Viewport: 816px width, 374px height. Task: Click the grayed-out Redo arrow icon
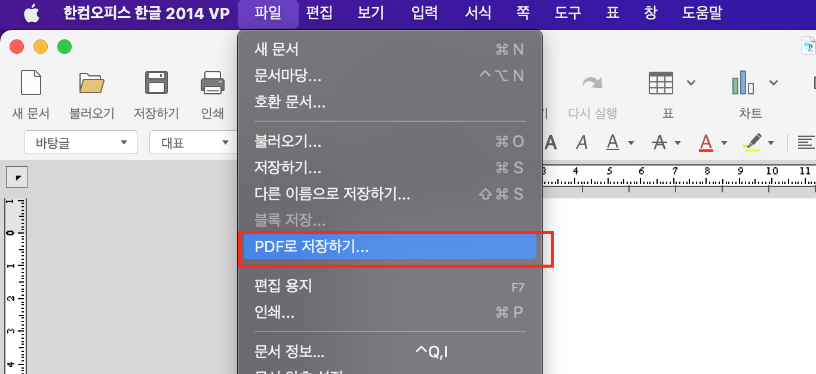point(592,82)
